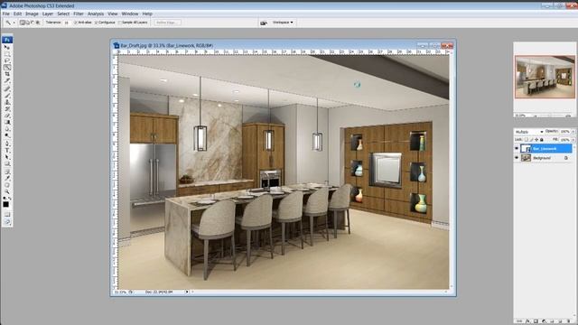Select the Move tool
The width and height of the screenshot is (578, 325).
tap(7, 47)
